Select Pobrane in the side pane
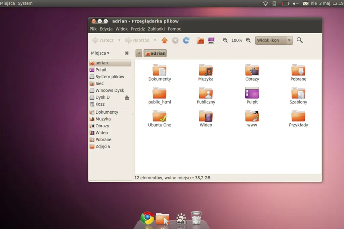 coord(102,139)
